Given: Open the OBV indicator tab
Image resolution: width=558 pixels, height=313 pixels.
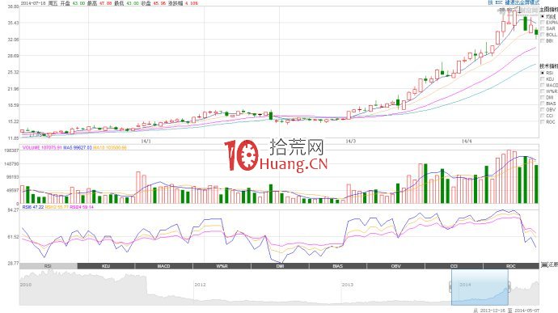Looking at the screenshot, I should coord(395,266).
